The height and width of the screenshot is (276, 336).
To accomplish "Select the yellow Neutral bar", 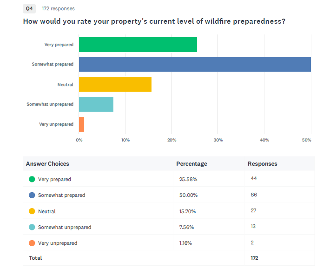I will pos(115,84).
